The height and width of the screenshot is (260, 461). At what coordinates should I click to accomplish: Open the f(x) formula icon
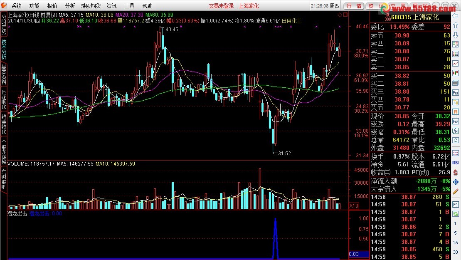point(456,131)
